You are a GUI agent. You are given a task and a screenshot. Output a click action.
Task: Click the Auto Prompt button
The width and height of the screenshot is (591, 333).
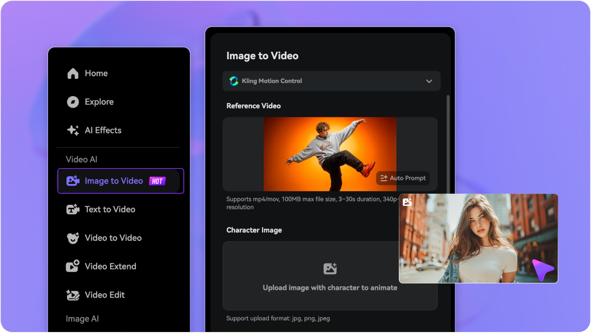tap(403, 178)
